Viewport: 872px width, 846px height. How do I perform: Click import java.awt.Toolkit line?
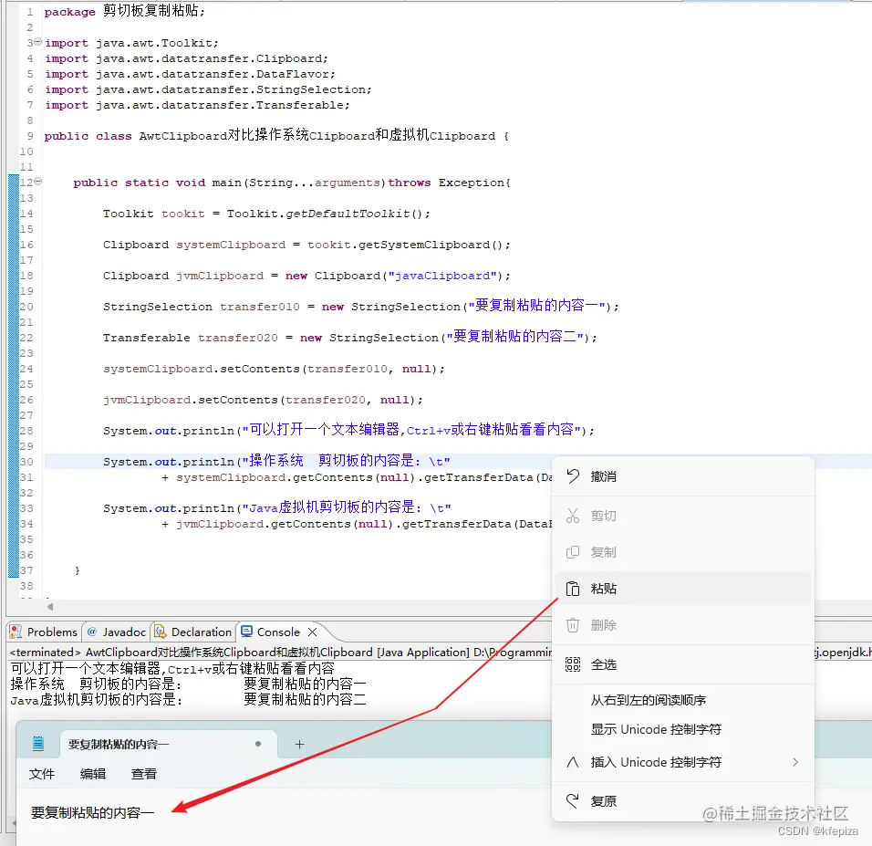coord(131,43)
